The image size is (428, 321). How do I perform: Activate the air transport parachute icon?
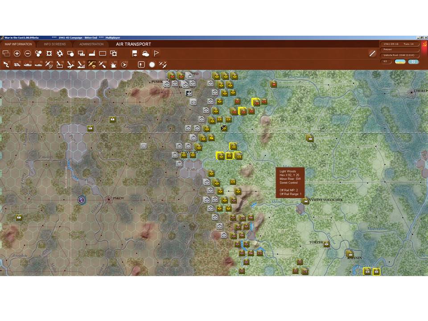click(x=92, y=65)
